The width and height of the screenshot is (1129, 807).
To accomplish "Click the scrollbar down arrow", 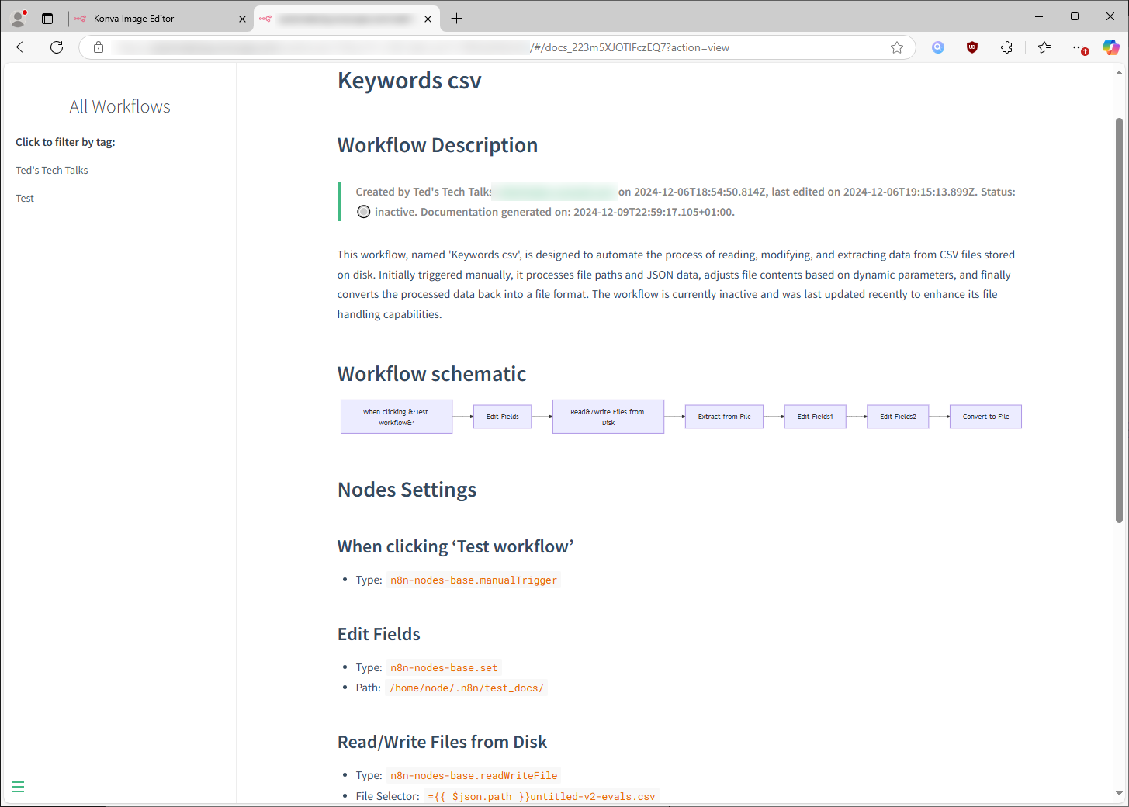I will (1119, 794).
